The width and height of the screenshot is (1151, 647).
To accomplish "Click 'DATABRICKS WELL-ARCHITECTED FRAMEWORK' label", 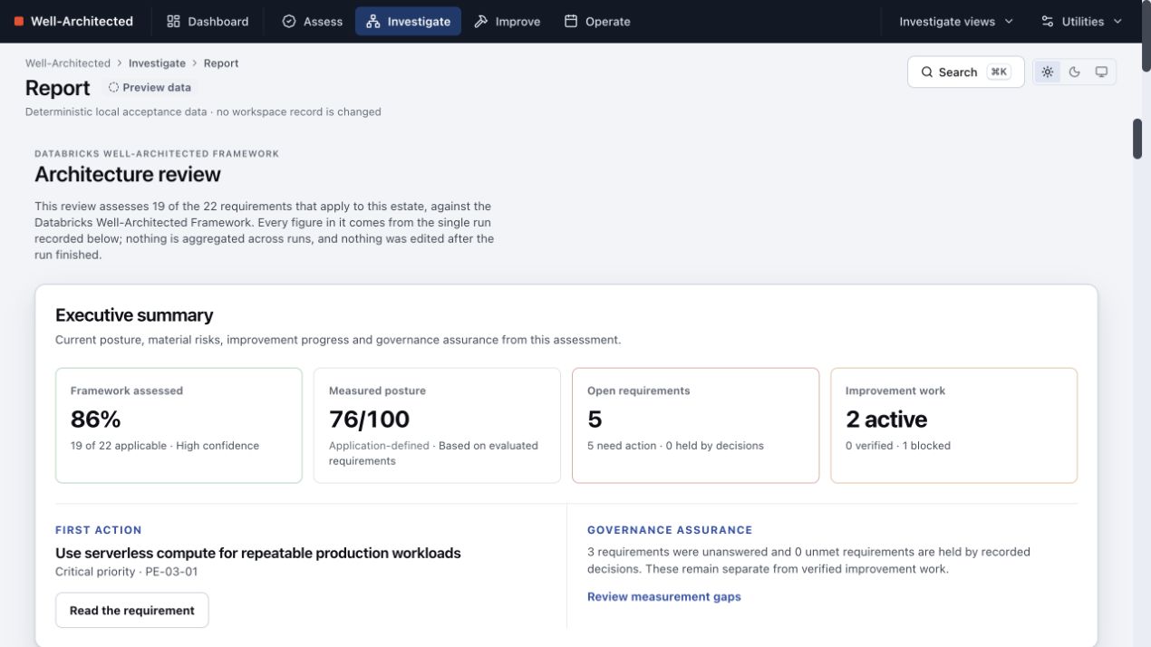I will pos(157,154).
